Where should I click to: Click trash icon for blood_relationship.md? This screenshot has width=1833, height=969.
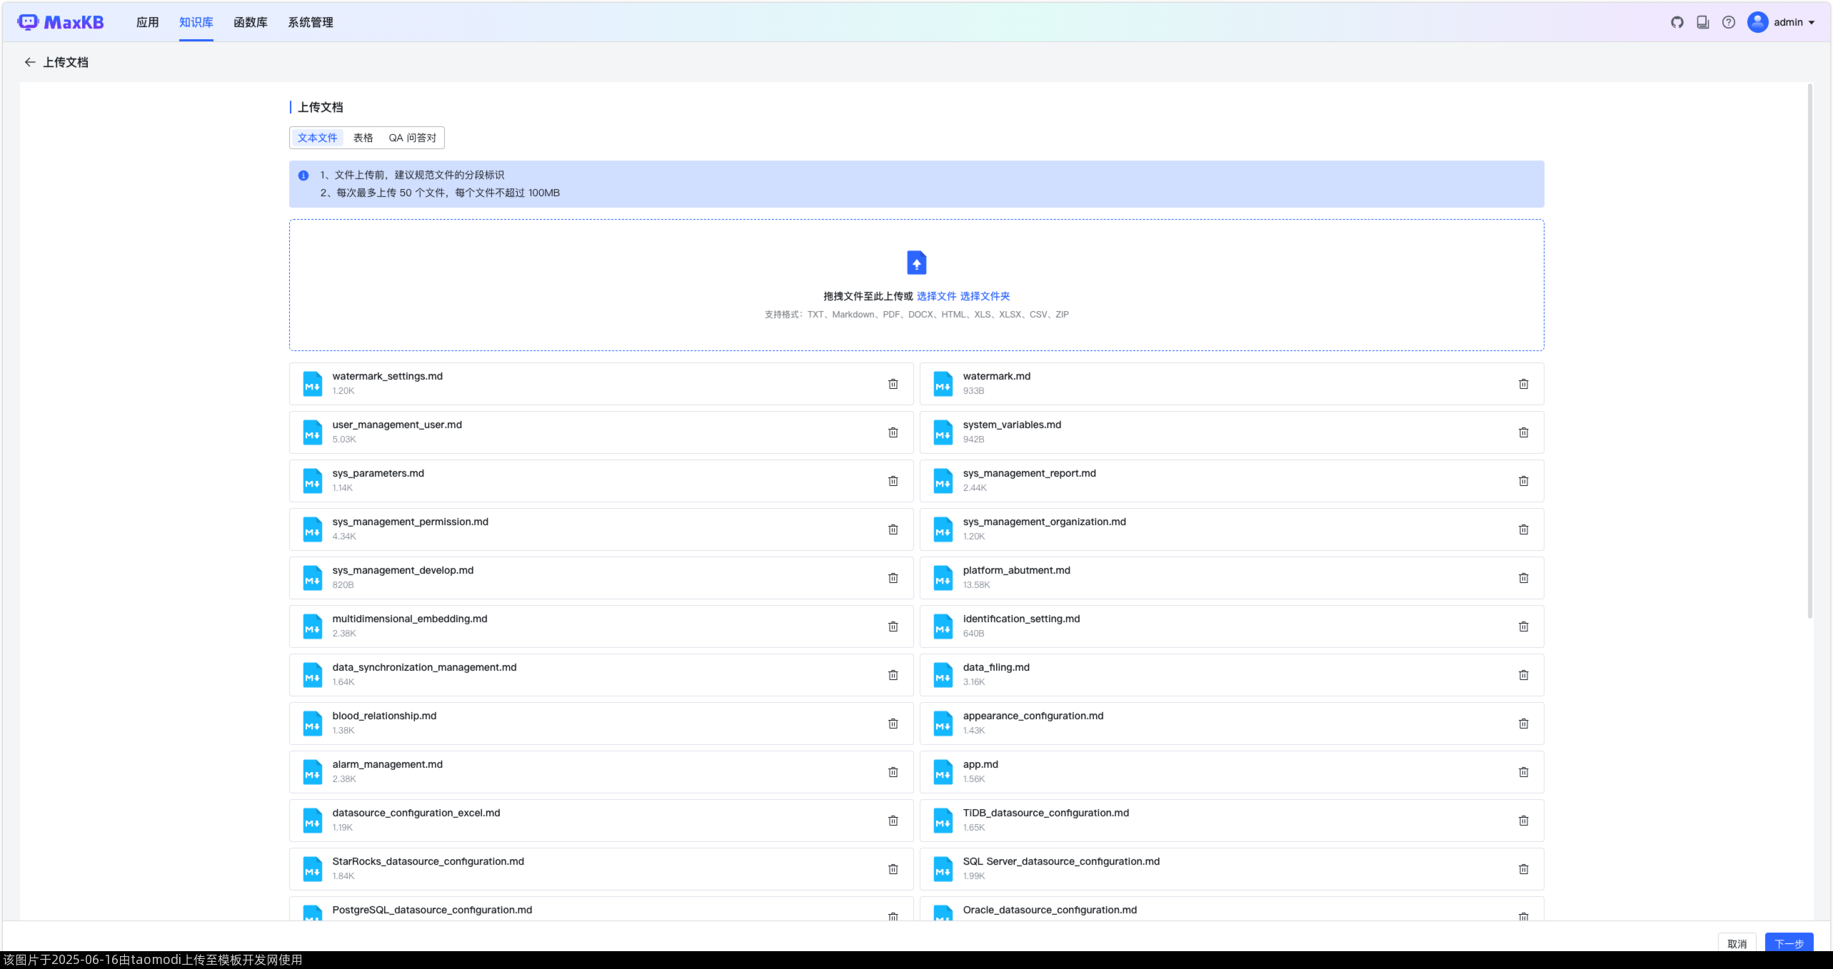pos(893,724)
